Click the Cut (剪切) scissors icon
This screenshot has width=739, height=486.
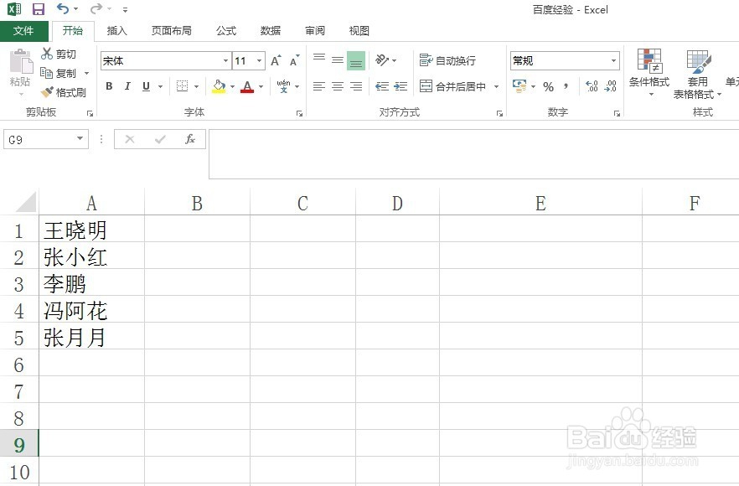(x=47, y=54)
